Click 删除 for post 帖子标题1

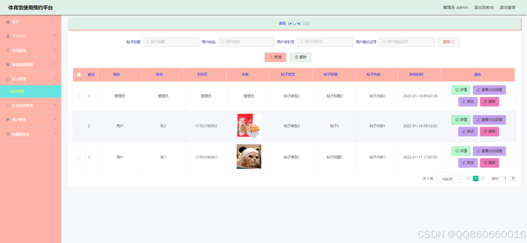[490, 163]
